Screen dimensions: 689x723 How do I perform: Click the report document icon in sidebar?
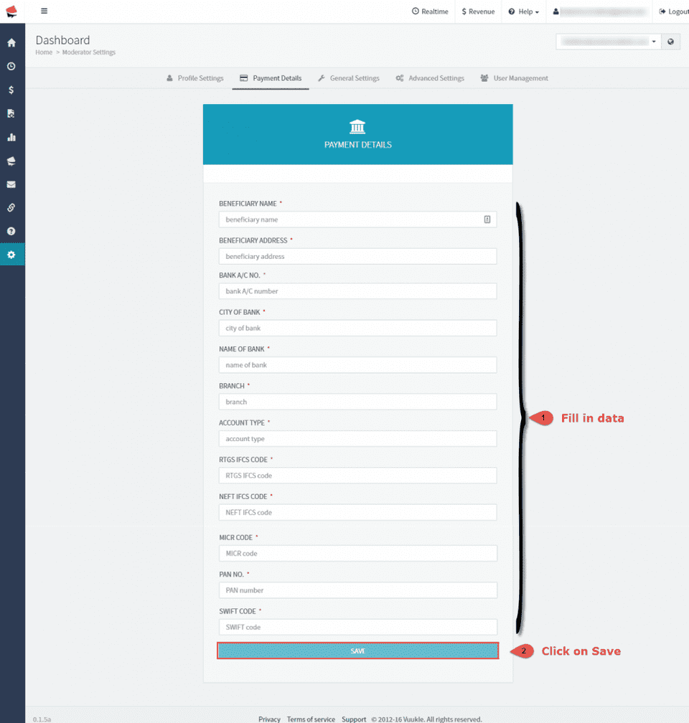(12, 113)
